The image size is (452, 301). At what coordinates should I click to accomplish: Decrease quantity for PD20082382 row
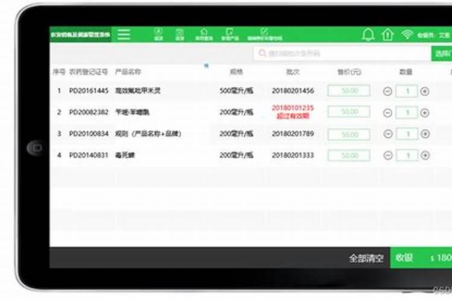click(388, 113)
